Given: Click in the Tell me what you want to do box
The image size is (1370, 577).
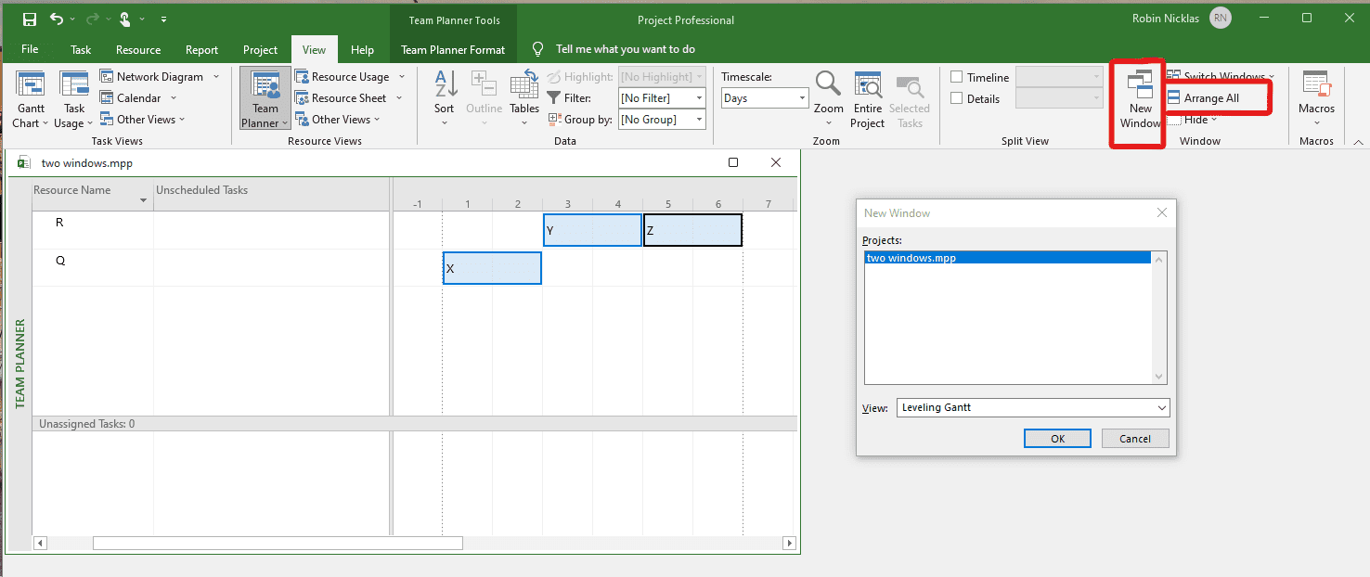Looking at the screenshot, I should click(x=625, y=49).
